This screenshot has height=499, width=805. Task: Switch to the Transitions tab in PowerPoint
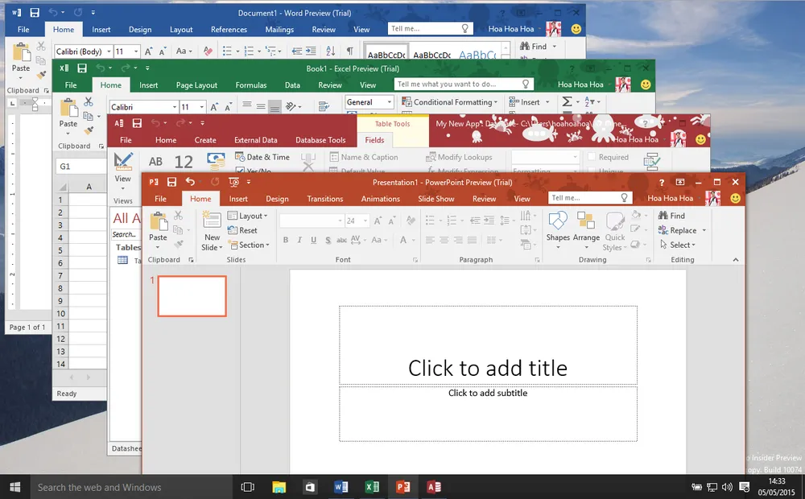[324, 199]
